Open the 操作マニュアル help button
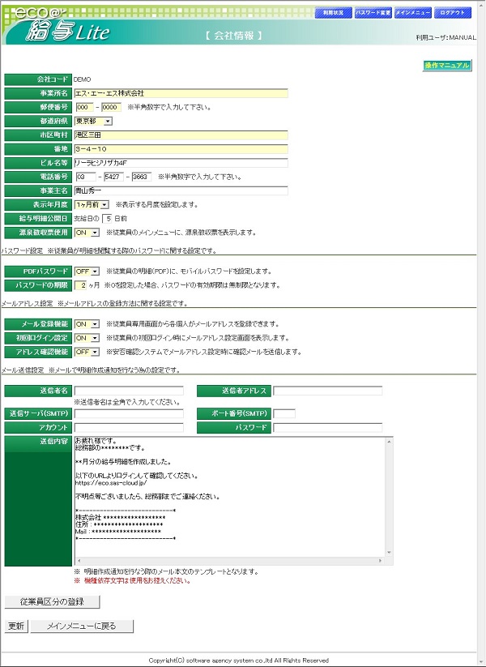Image resolution: width=486 pixels, height=667 pixels. [446, 65]
